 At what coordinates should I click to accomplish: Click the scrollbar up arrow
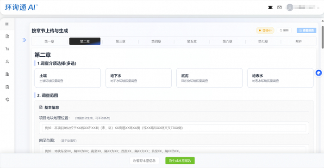323,21
